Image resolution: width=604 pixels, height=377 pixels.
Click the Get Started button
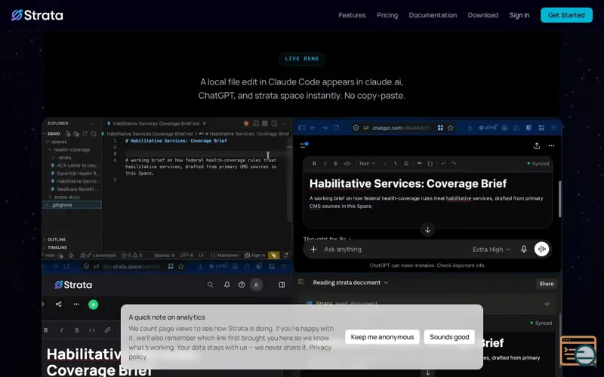click(566, 15)
